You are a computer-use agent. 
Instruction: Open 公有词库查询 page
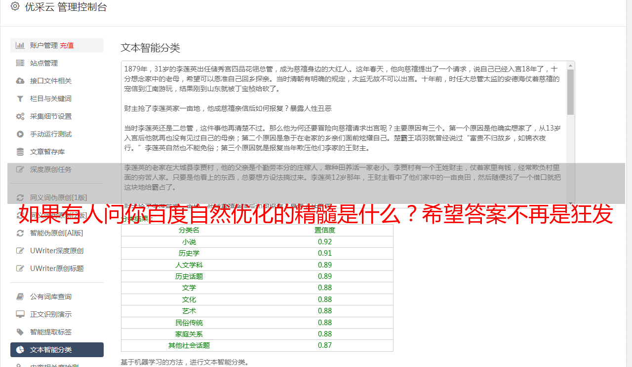pos(57,297)
